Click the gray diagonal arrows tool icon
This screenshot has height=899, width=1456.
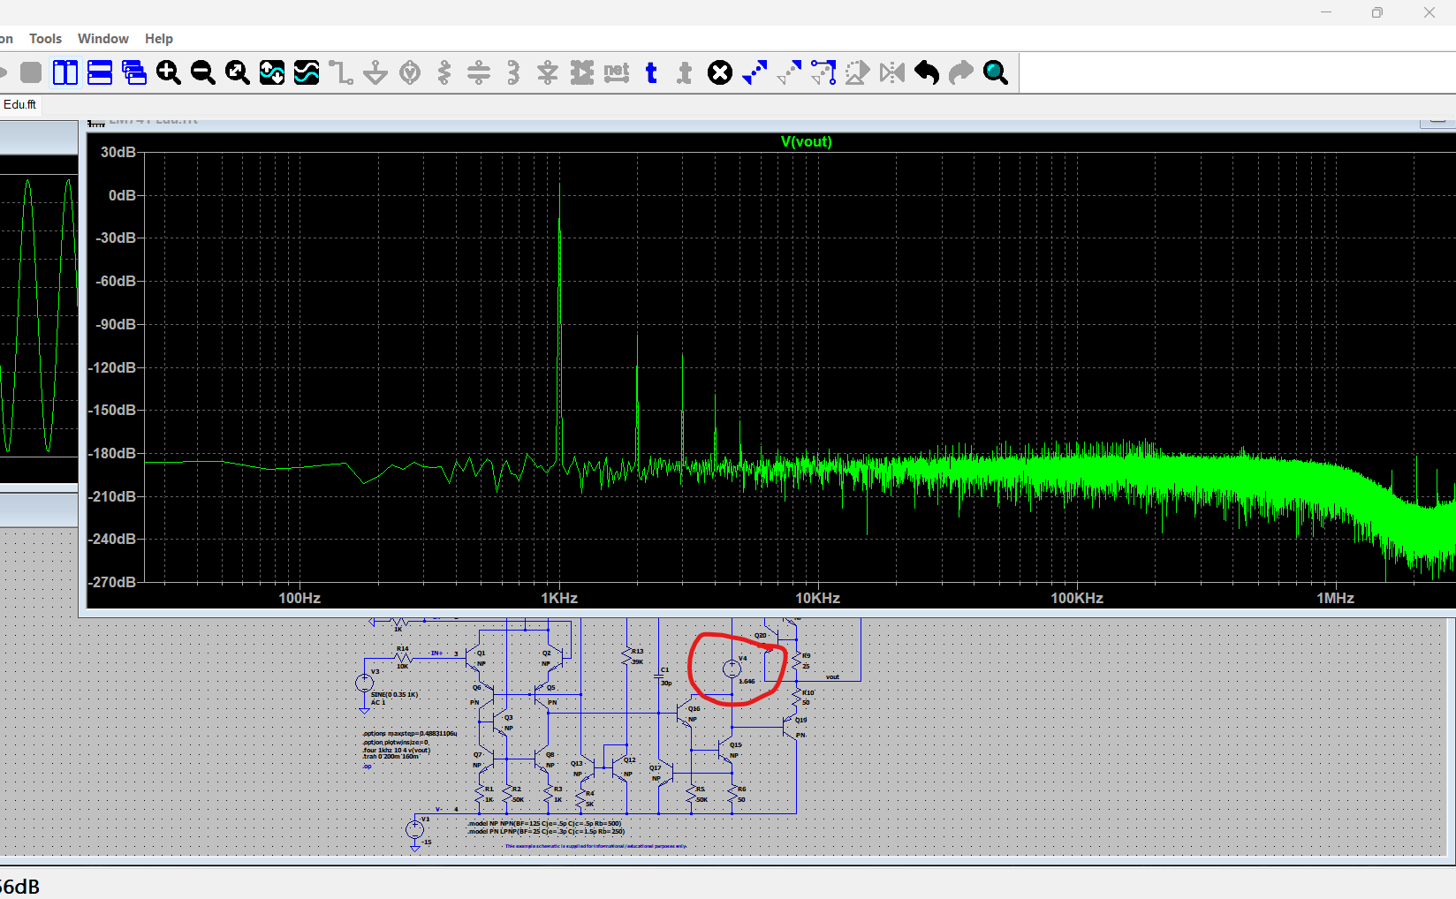tap(789, 72)
